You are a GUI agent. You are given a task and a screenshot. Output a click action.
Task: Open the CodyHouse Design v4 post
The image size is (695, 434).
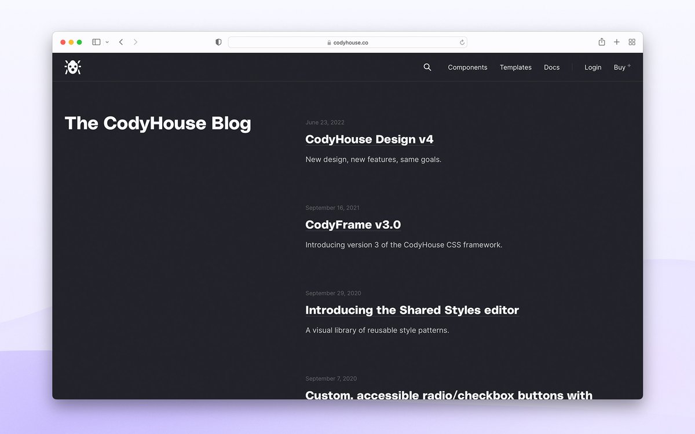pos(370,139)
